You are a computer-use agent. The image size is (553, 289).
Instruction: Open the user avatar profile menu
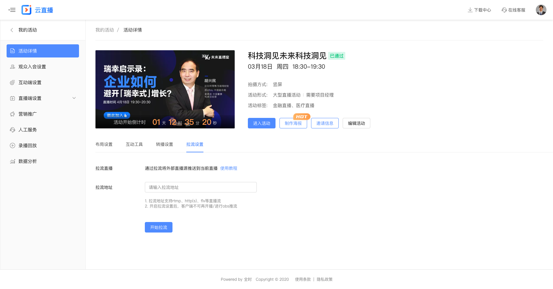(x=541, y=10)
